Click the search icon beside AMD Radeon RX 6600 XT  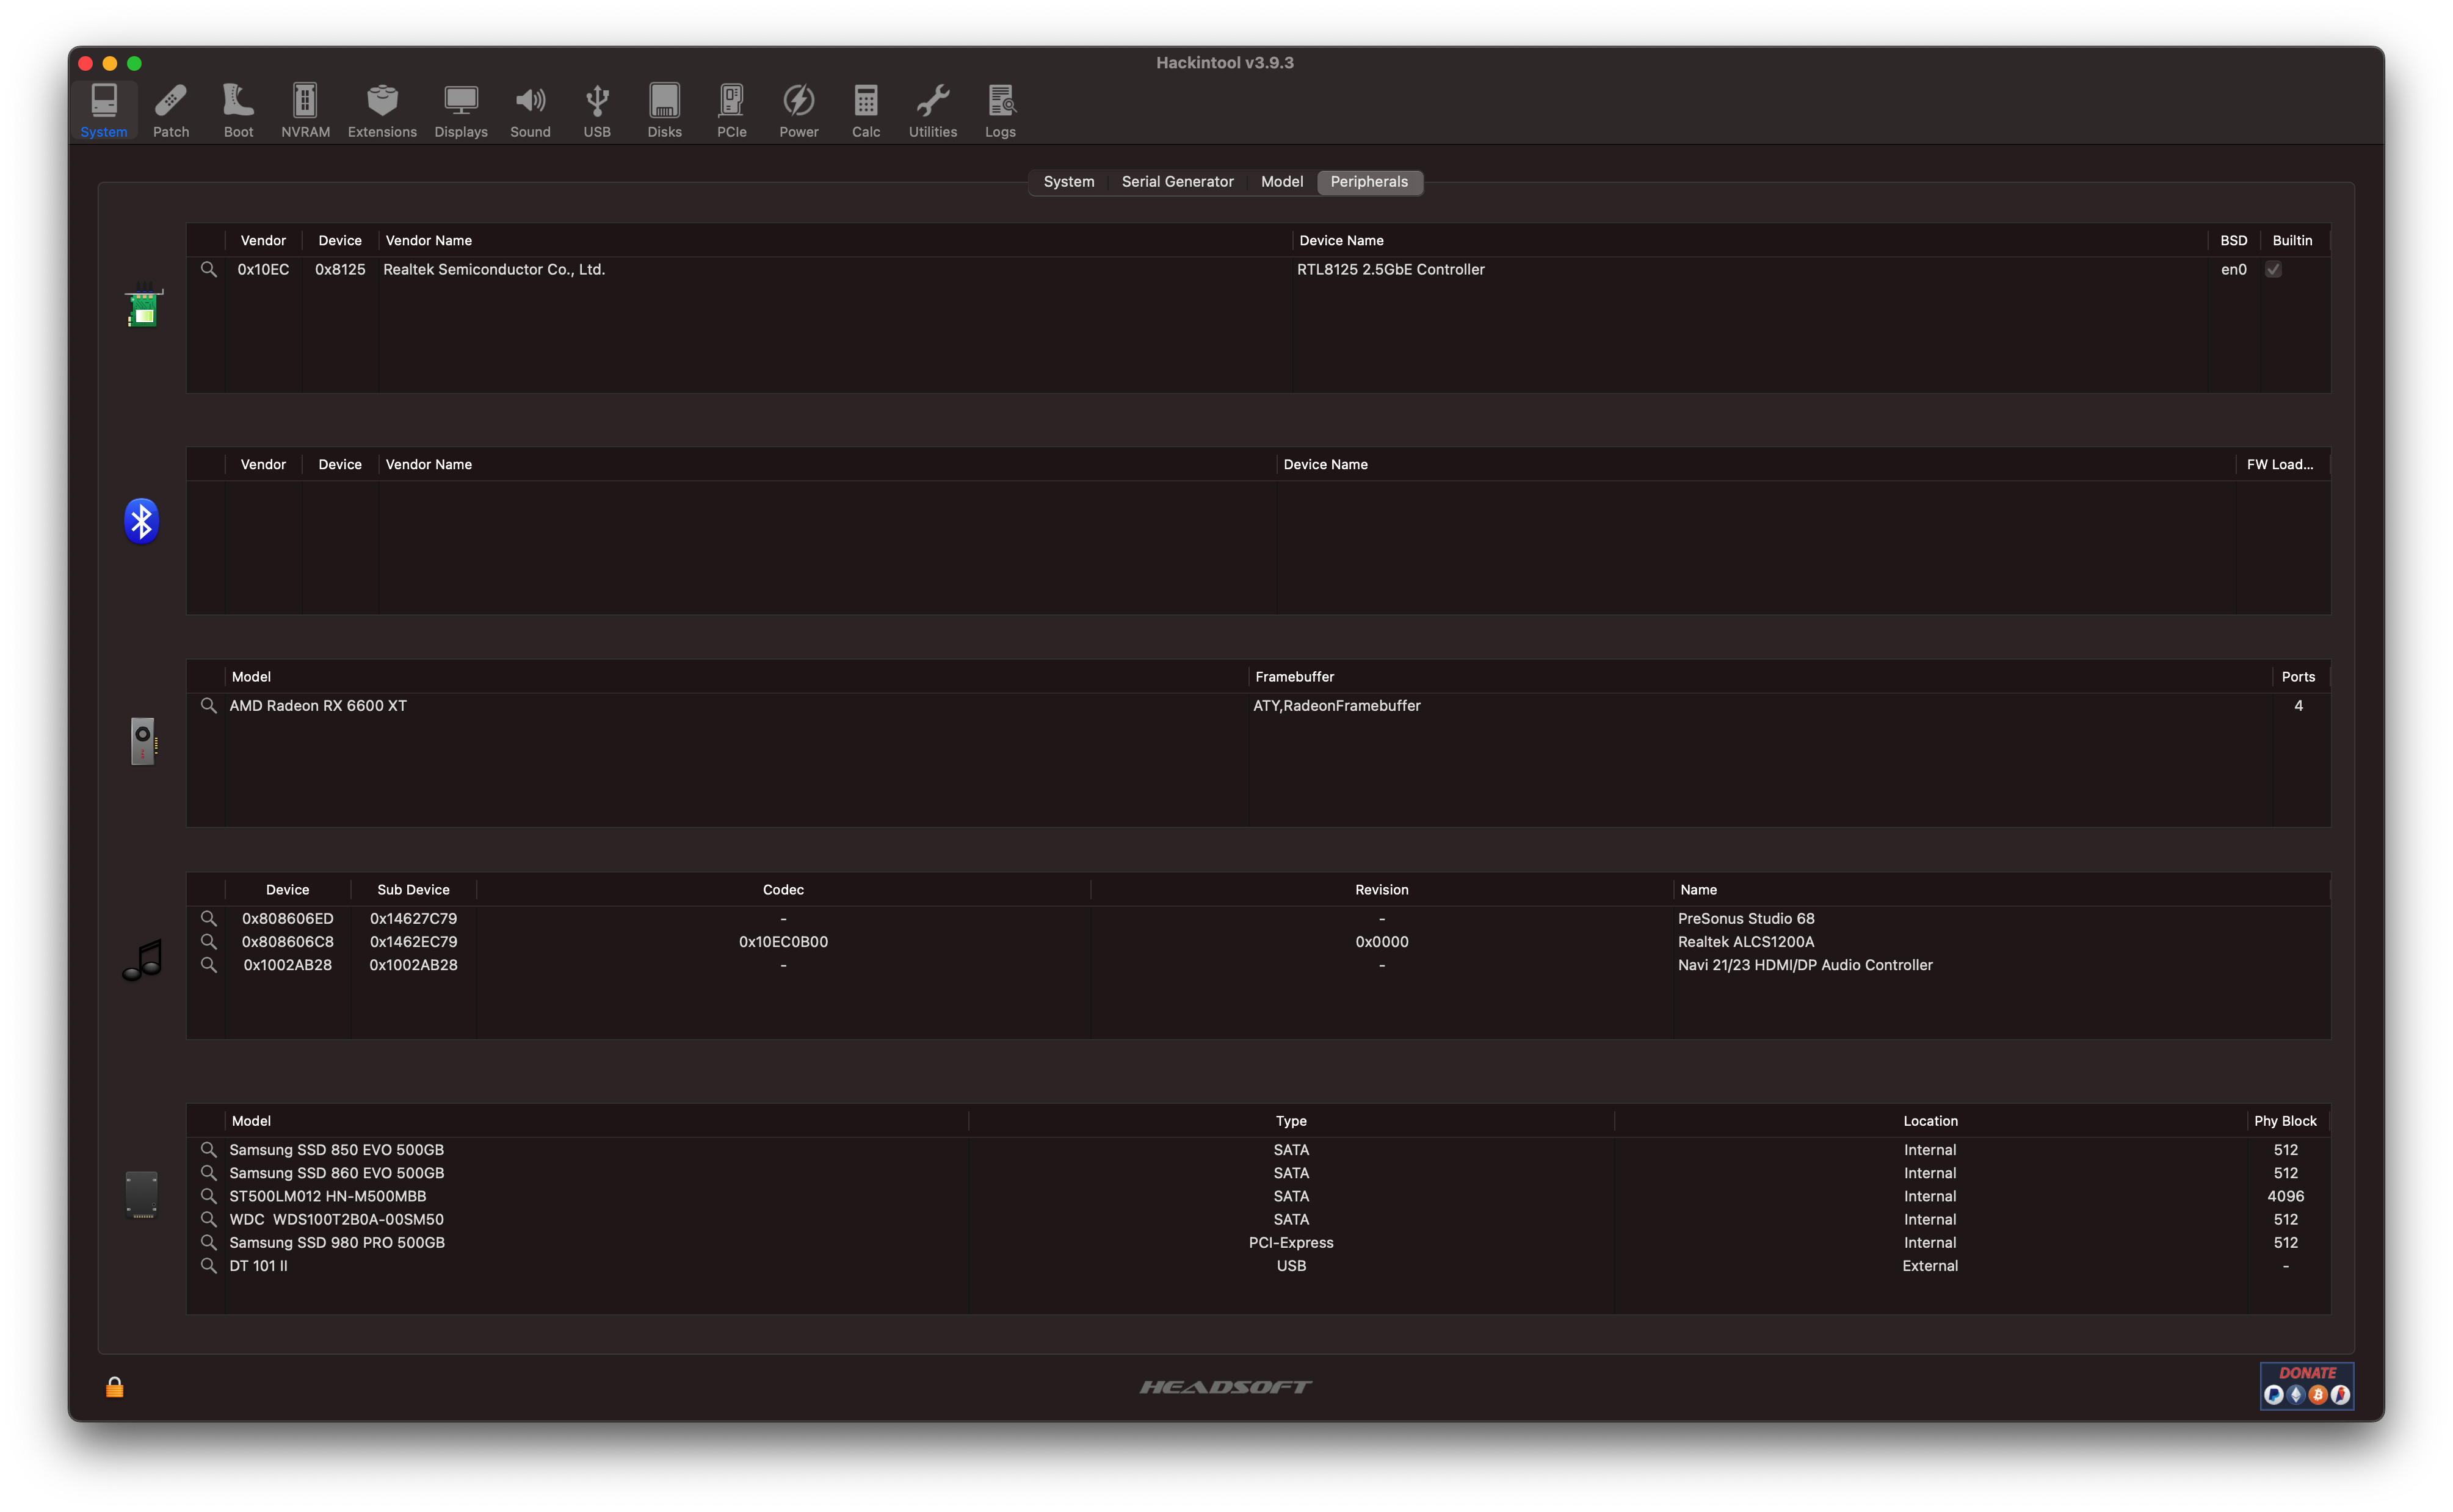209,705
